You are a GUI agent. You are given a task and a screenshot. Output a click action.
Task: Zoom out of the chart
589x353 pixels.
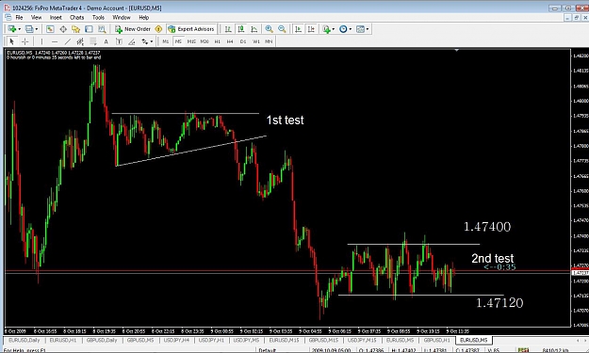point(282,29)
